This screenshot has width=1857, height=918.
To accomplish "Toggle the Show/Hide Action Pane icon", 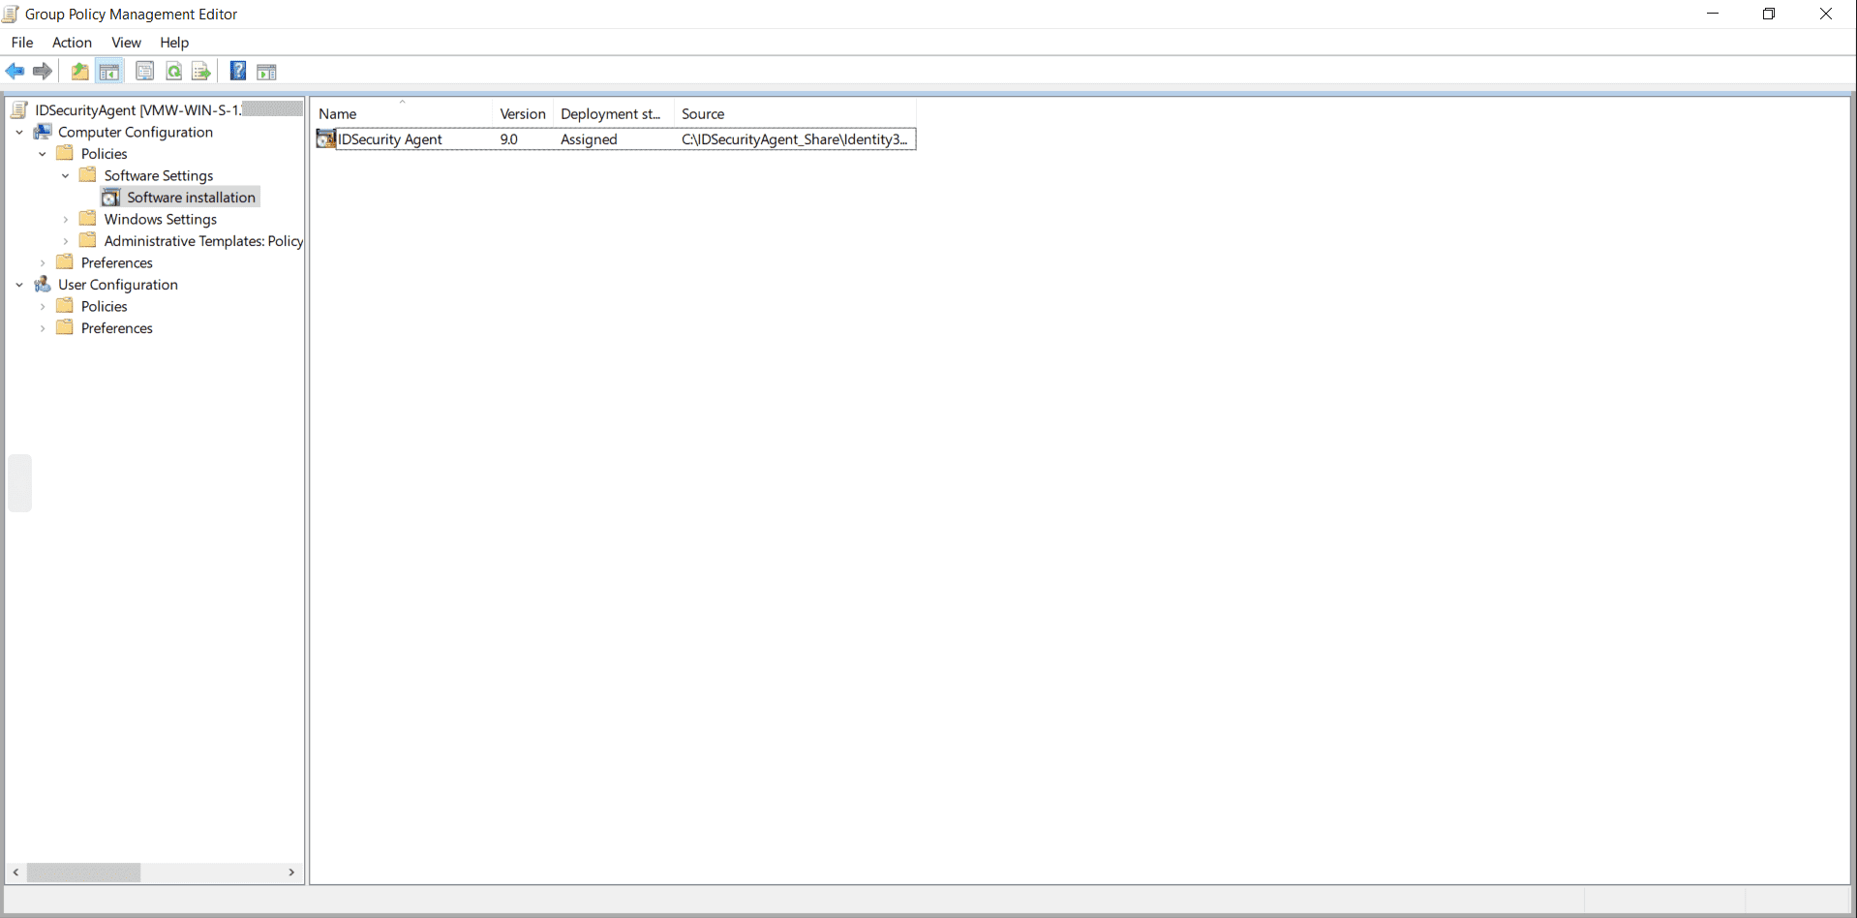I will 266,71.
